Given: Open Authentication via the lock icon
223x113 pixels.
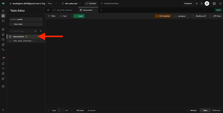Looking at the screenshot, I should (3, 34).
